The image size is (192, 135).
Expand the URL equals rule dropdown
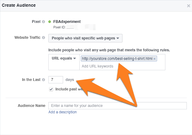[x=64, y=58]
